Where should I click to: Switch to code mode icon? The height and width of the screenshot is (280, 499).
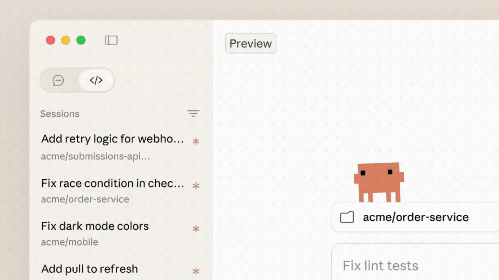(96, 80)
